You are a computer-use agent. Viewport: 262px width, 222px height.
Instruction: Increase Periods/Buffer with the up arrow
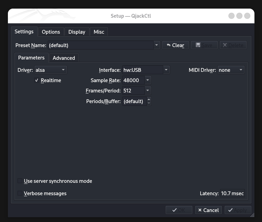[x=148, y=99]
